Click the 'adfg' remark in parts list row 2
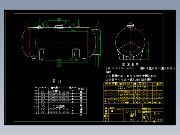The width and height of the screenshot is (180, 135). 160,97
